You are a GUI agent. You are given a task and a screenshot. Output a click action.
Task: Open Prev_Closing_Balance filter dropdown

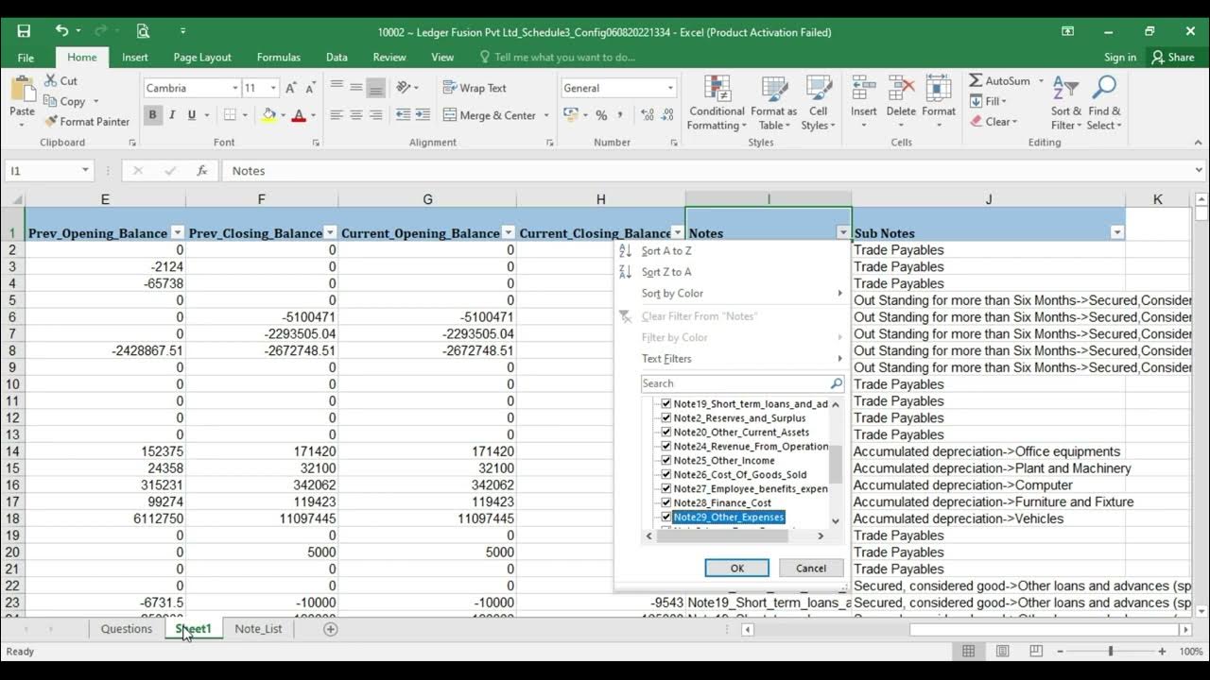tap(330, 233)
